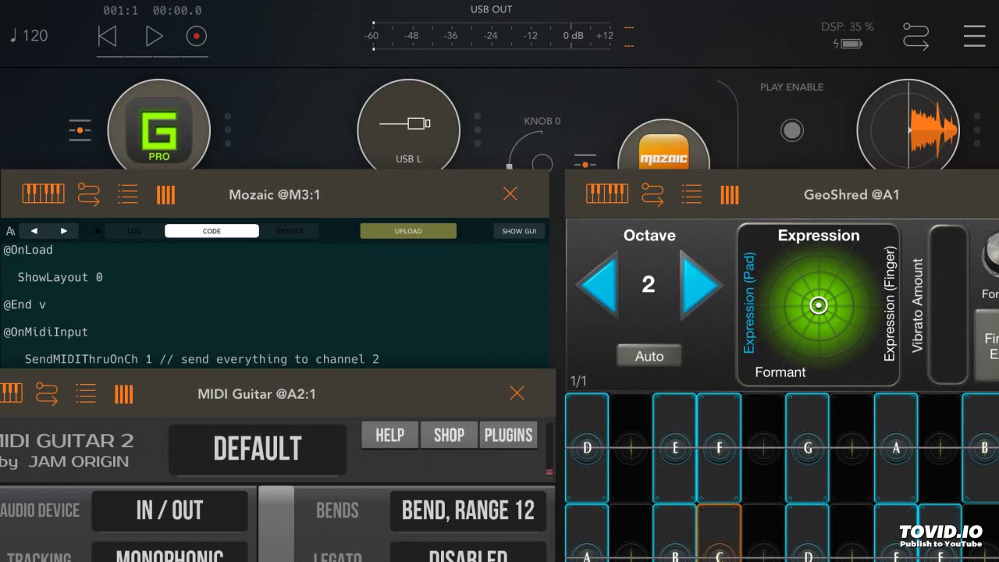
Task: Open channel mixer settings icon beside GeoShred node
Action: point(80,130)
